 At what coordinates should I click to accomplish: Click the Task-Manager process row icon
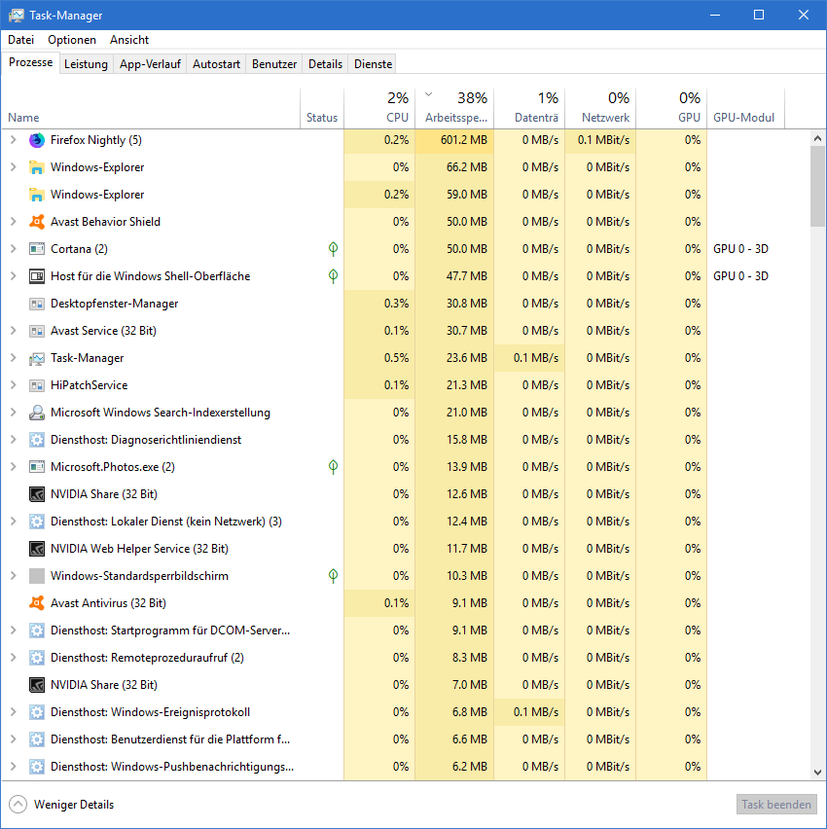coord(37,358)
